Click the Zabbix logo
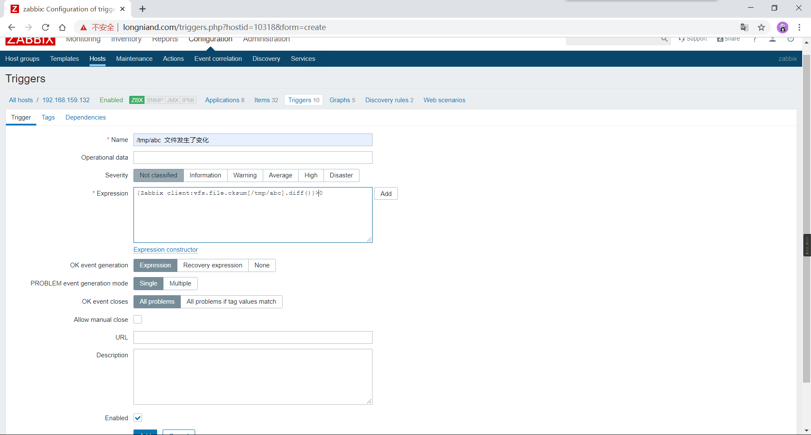 pyautogui.click(x=30, y=41)
